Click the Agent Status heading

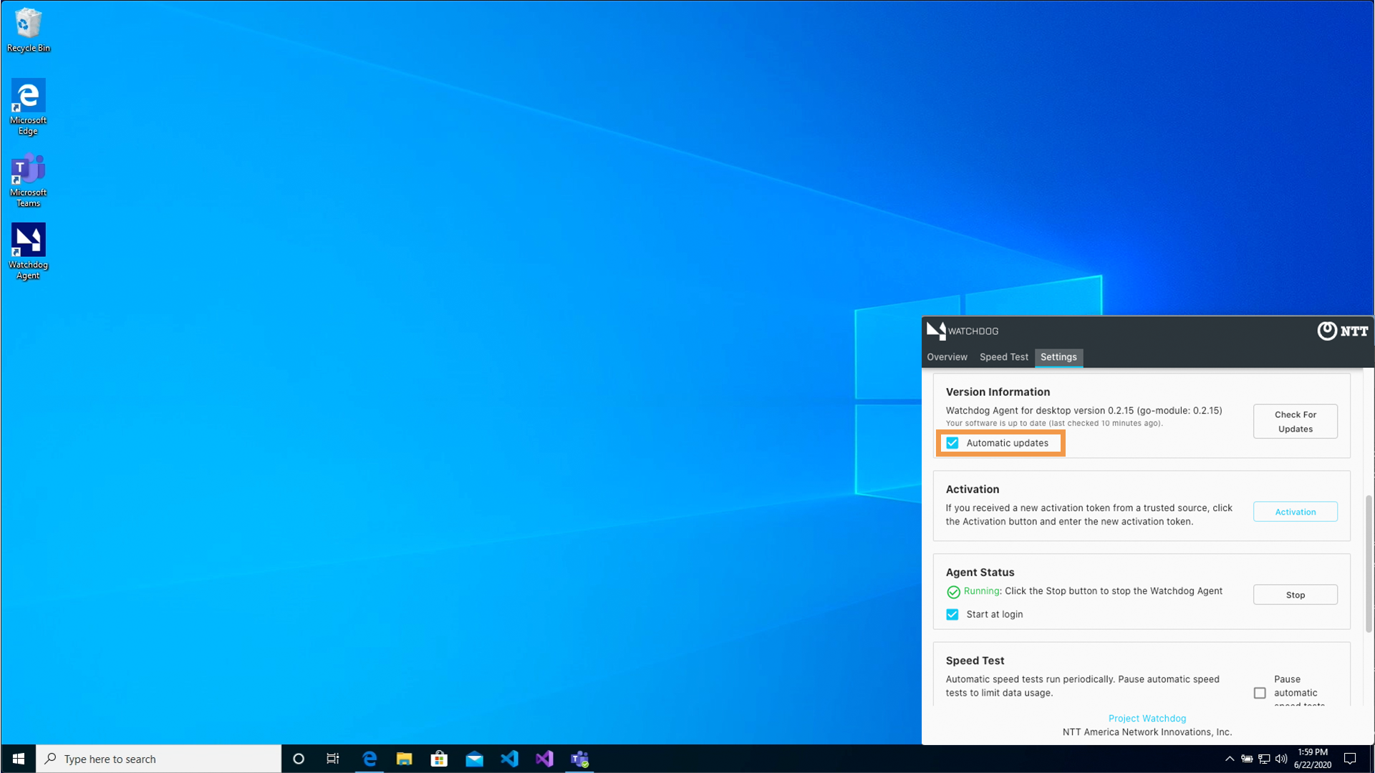tap(980, 573)
